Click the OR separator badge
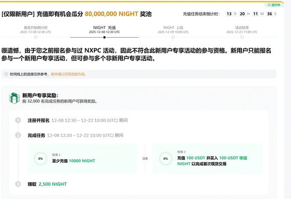This screenshot has width=291, height=199. click(x=145, y=158)
